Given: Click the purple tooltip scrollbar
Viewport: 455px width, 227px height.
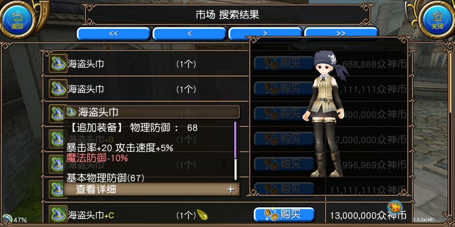Looking at the screenshot, I should click(x=236, y=140).
